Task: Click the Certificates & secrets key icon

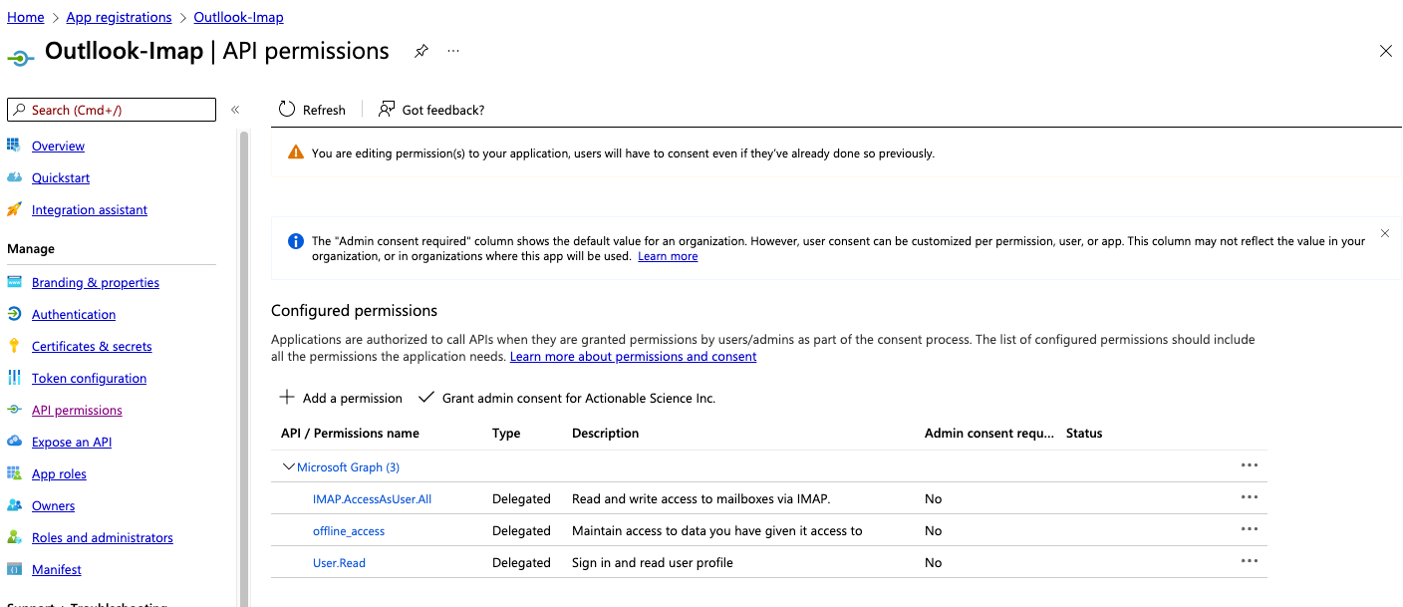Action: 14,346
